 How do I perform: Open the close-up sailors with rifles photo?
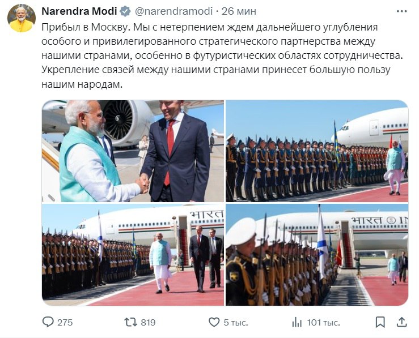point(317,255)
